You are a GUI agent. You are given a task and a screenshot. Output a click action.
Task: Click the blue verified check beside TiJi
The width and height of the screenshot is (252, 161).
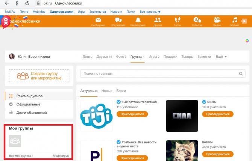pyautogui.click(x=118, y=102)
